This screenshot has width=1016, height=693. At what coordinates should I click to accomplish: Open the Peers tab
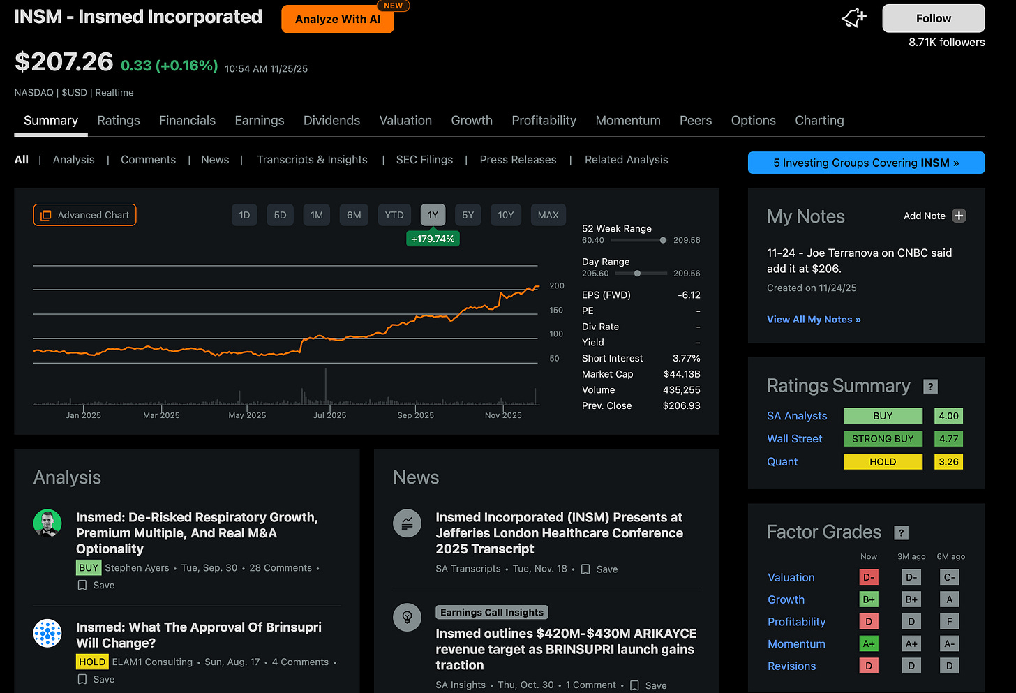click(696, 121)
